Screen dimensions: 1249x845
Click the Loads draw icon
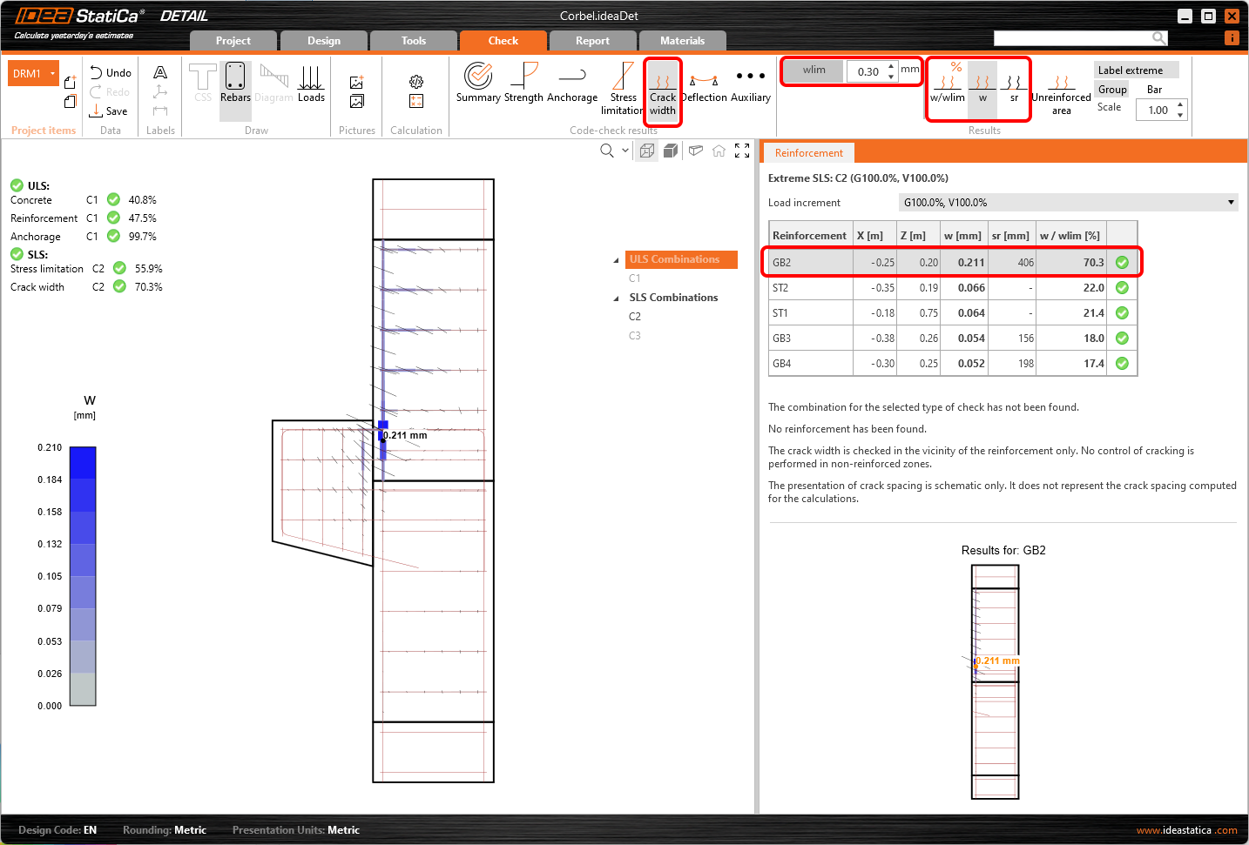point(311,83)
